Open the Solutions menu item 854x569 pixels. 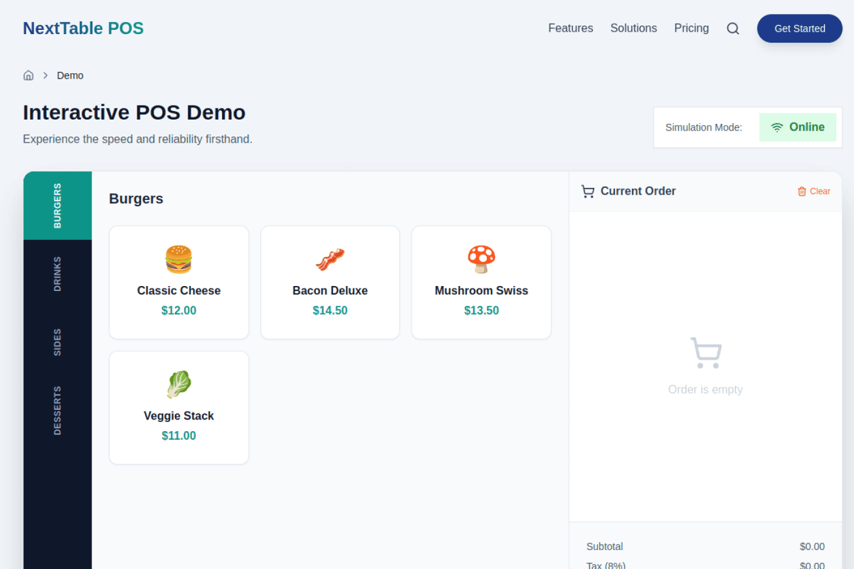[633, 28]
